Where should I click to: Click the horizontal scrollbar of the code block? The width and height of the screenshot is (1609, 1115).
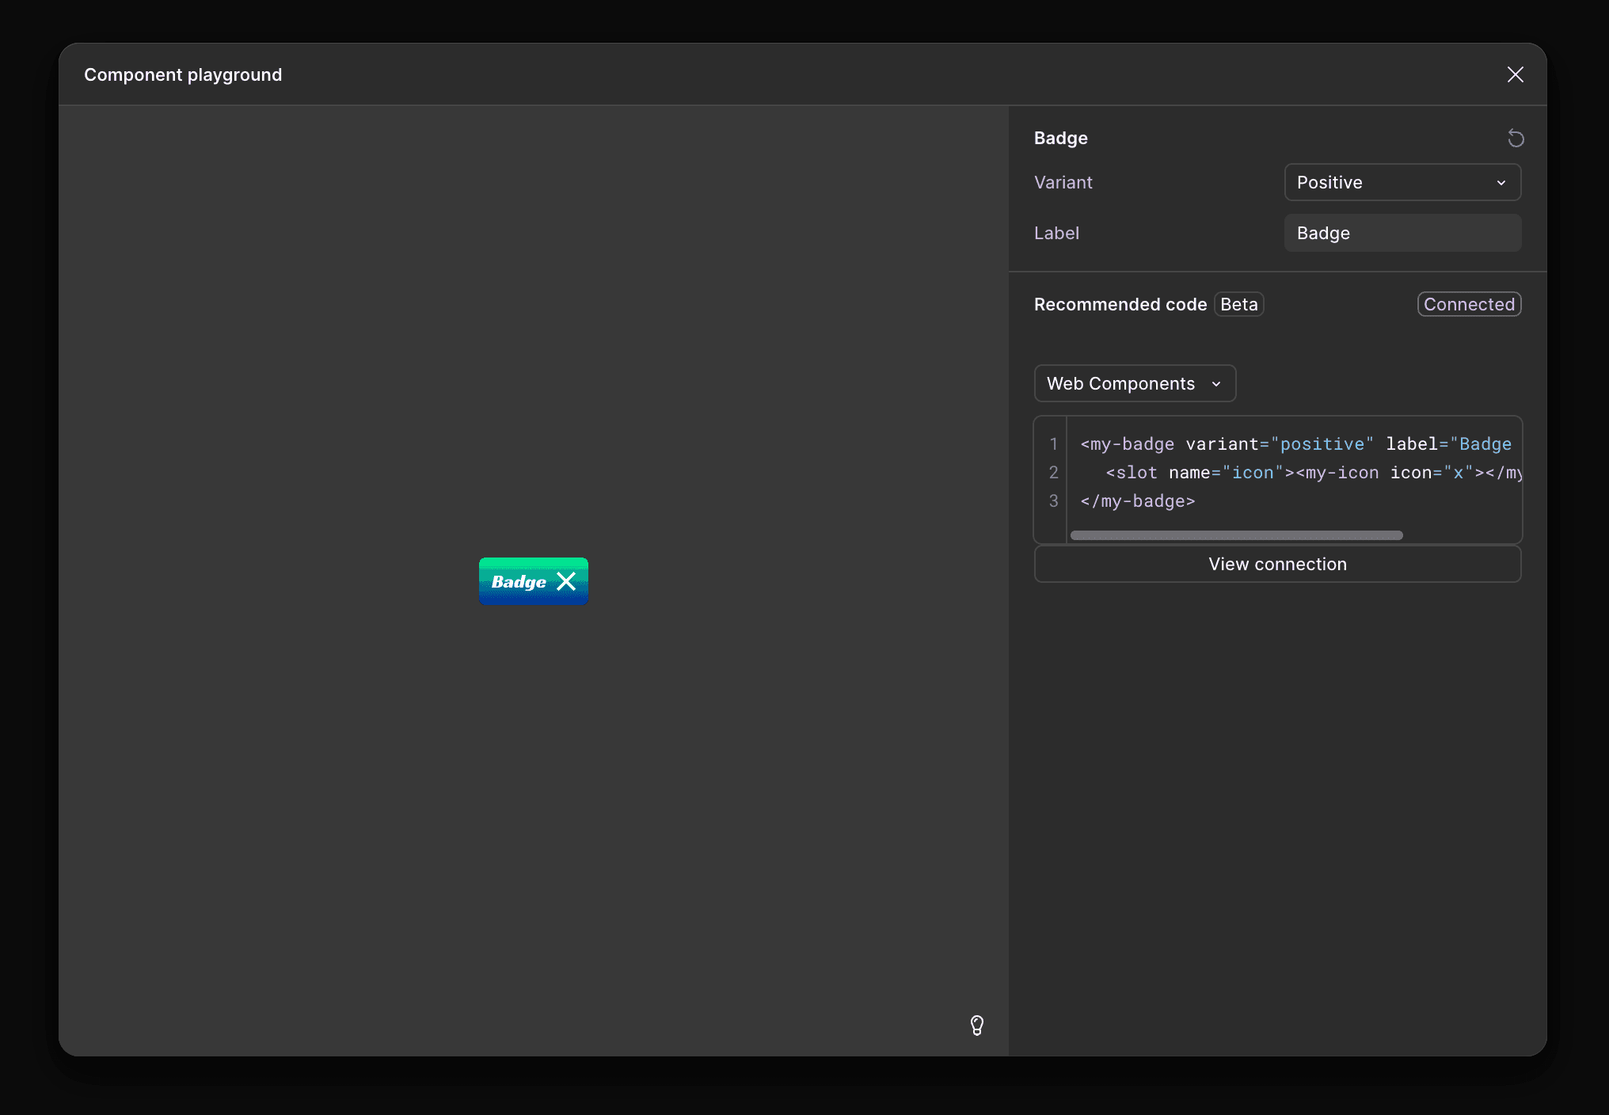point(1236,535)
